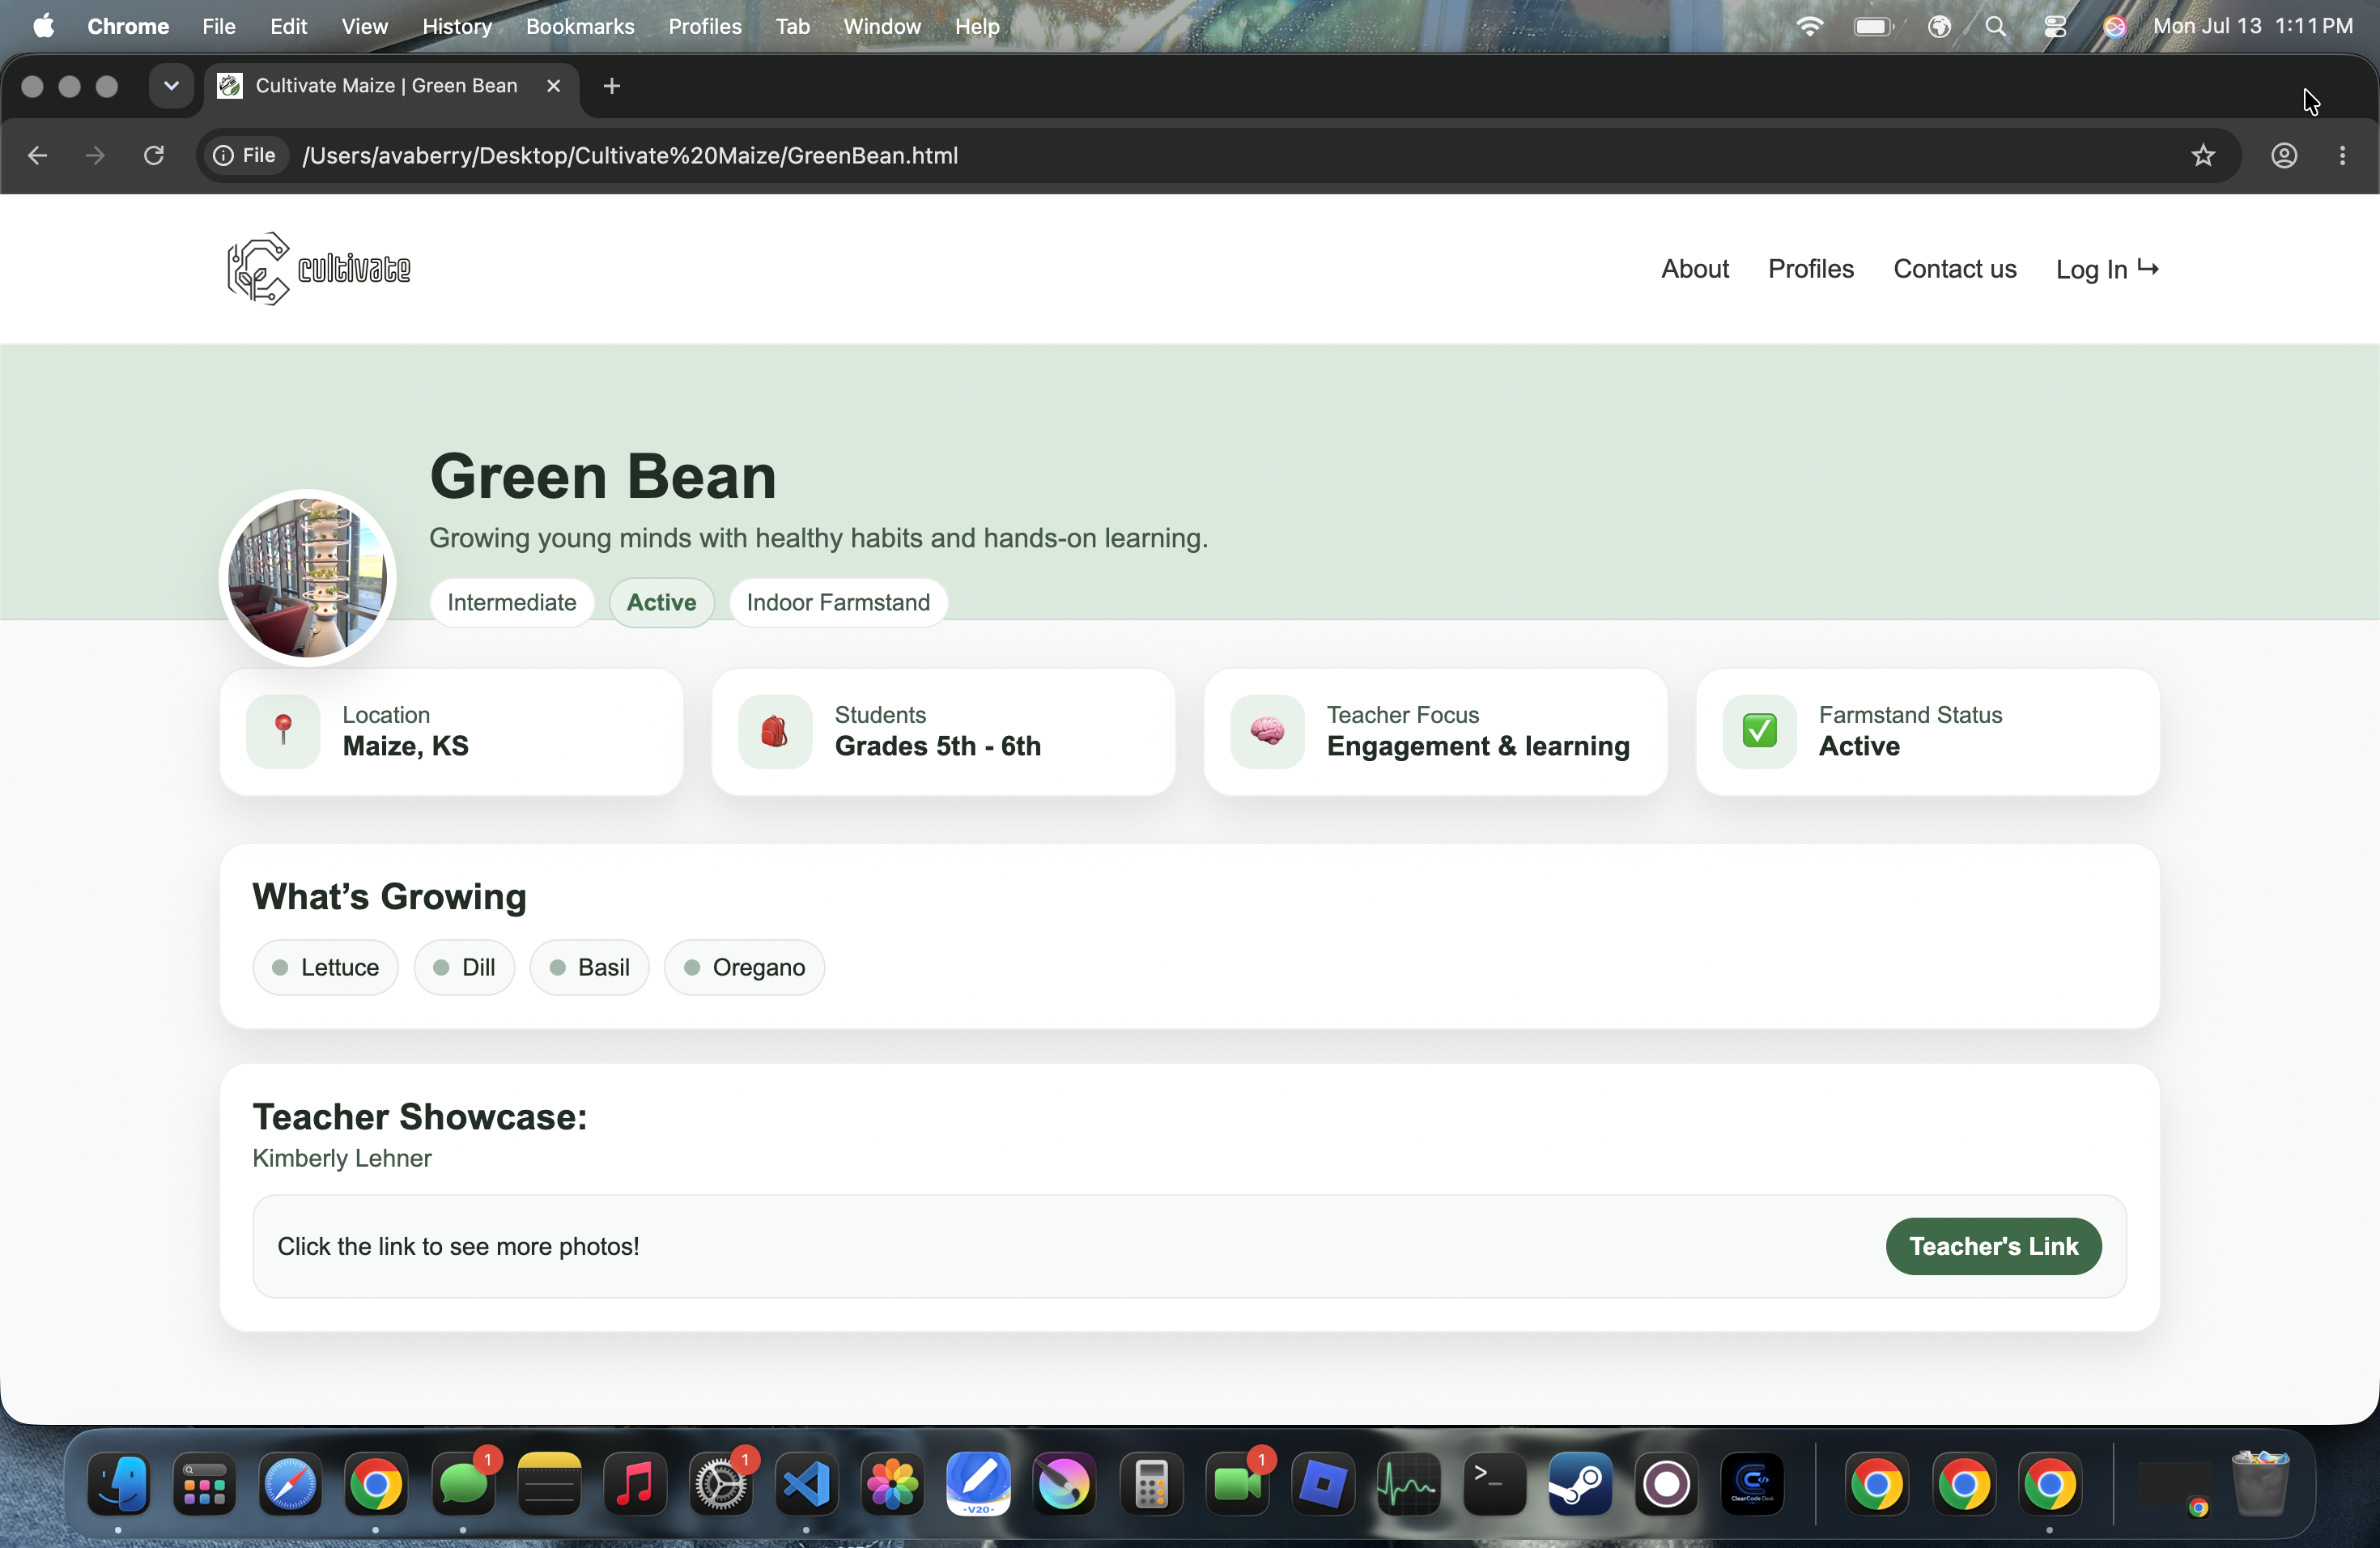Open the Window menu
This screenshot has height=1548, width=2380.
click(882, 26)
